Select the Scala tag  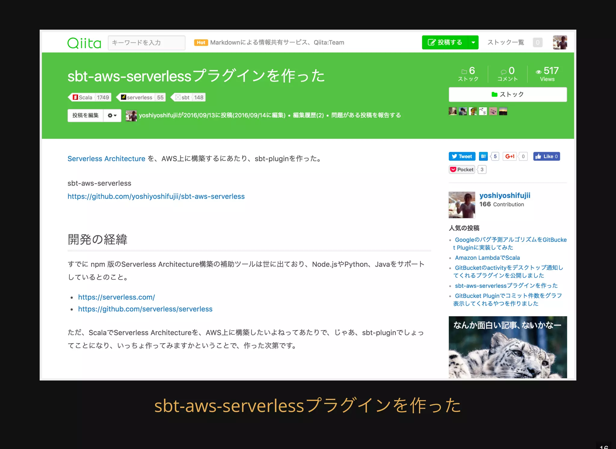[90, 97]
